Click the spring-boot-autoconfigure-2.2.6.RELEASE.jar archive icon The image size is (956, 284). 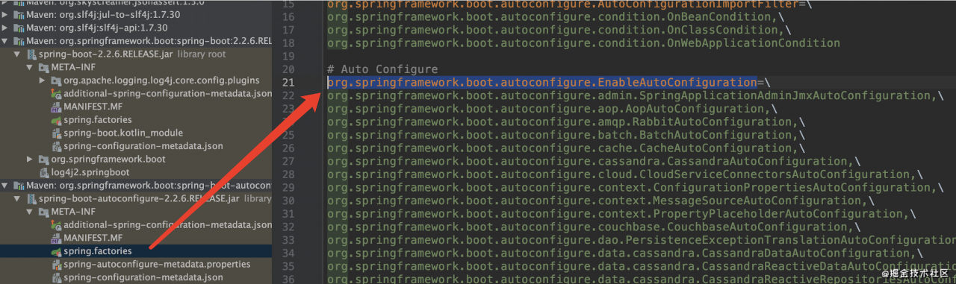(x=31, y=198)
